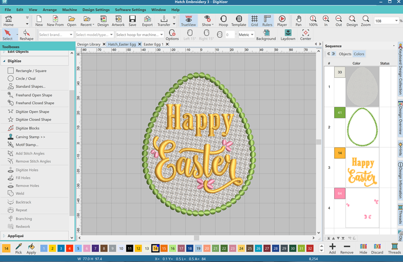The width and height of the screenshot is (403, 262).
Task: Open the Metric units dropdown
Action: click(x=246, y=35)
